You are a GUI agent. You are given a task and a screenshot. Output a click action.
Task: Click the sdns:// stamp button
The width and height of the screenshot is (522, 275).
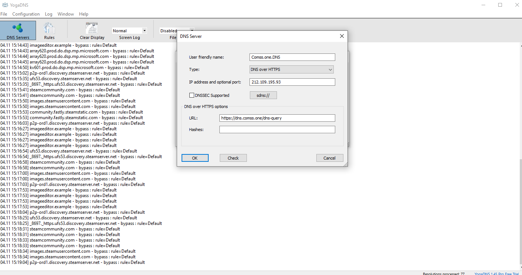(264, 95)
